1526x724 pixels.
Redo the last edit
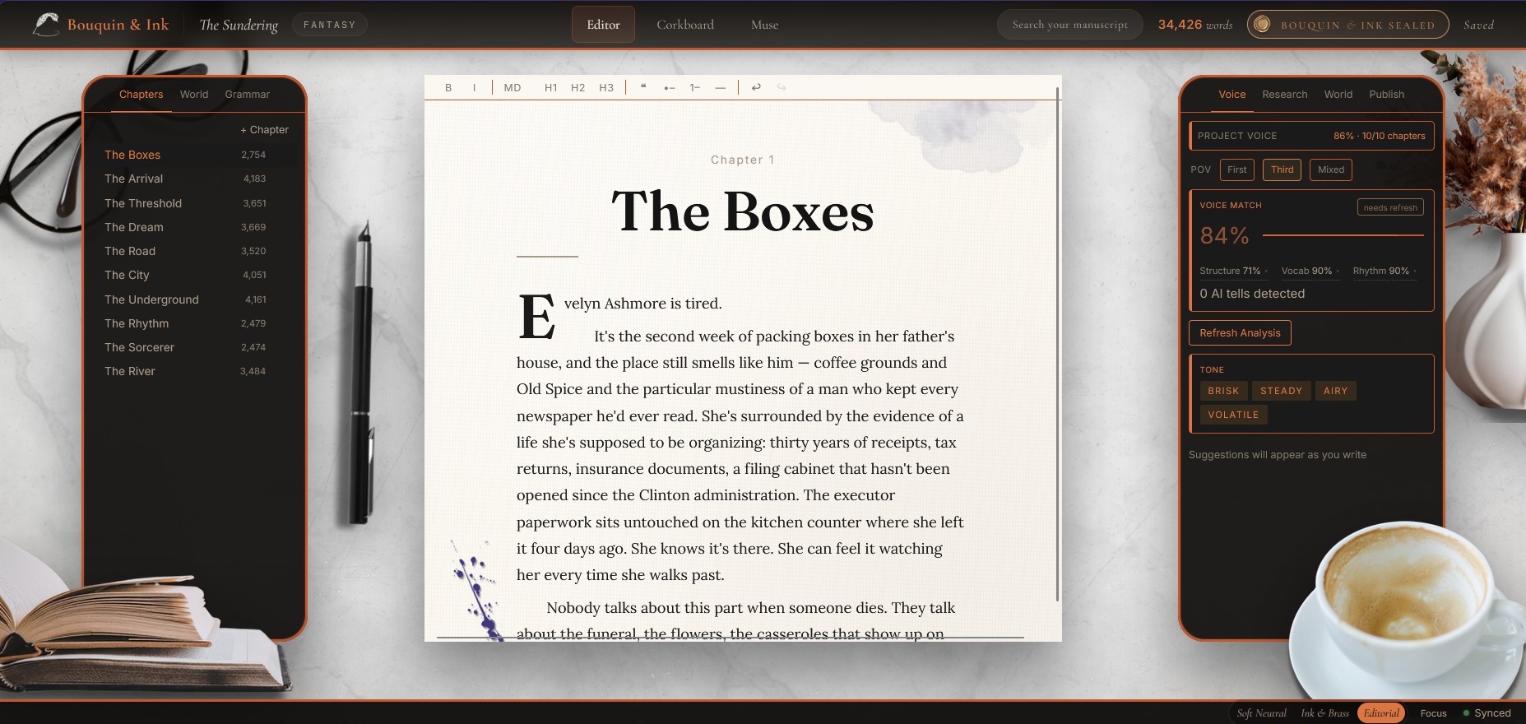[x=782, y=87]
